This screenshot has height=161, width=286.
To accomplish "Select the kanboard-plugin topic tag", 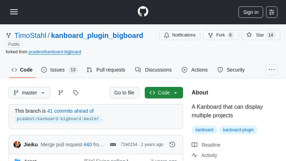I will coord(238,130).
